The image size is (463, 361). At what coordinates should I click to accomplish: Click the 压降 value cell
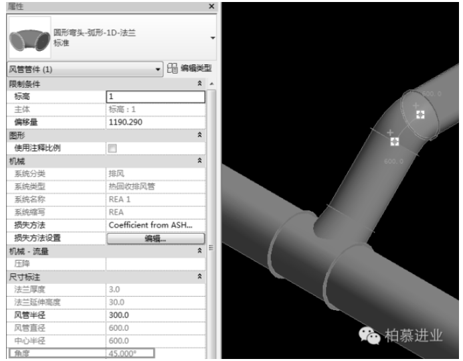pos(155,264)
